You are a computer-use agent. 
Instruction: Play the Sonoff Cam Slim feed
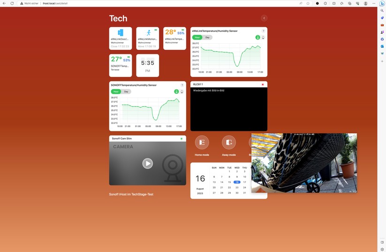[x=147, y=163]
